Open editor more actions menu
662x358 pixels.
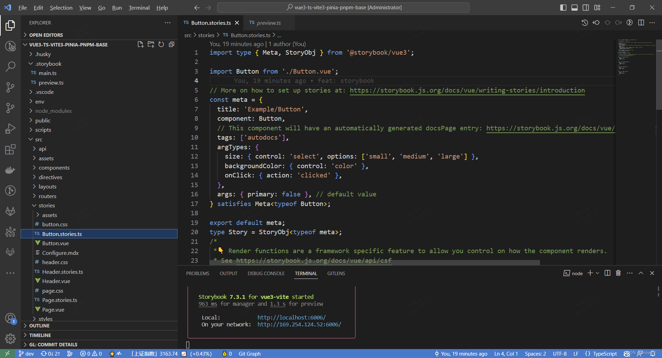(652, 23)
